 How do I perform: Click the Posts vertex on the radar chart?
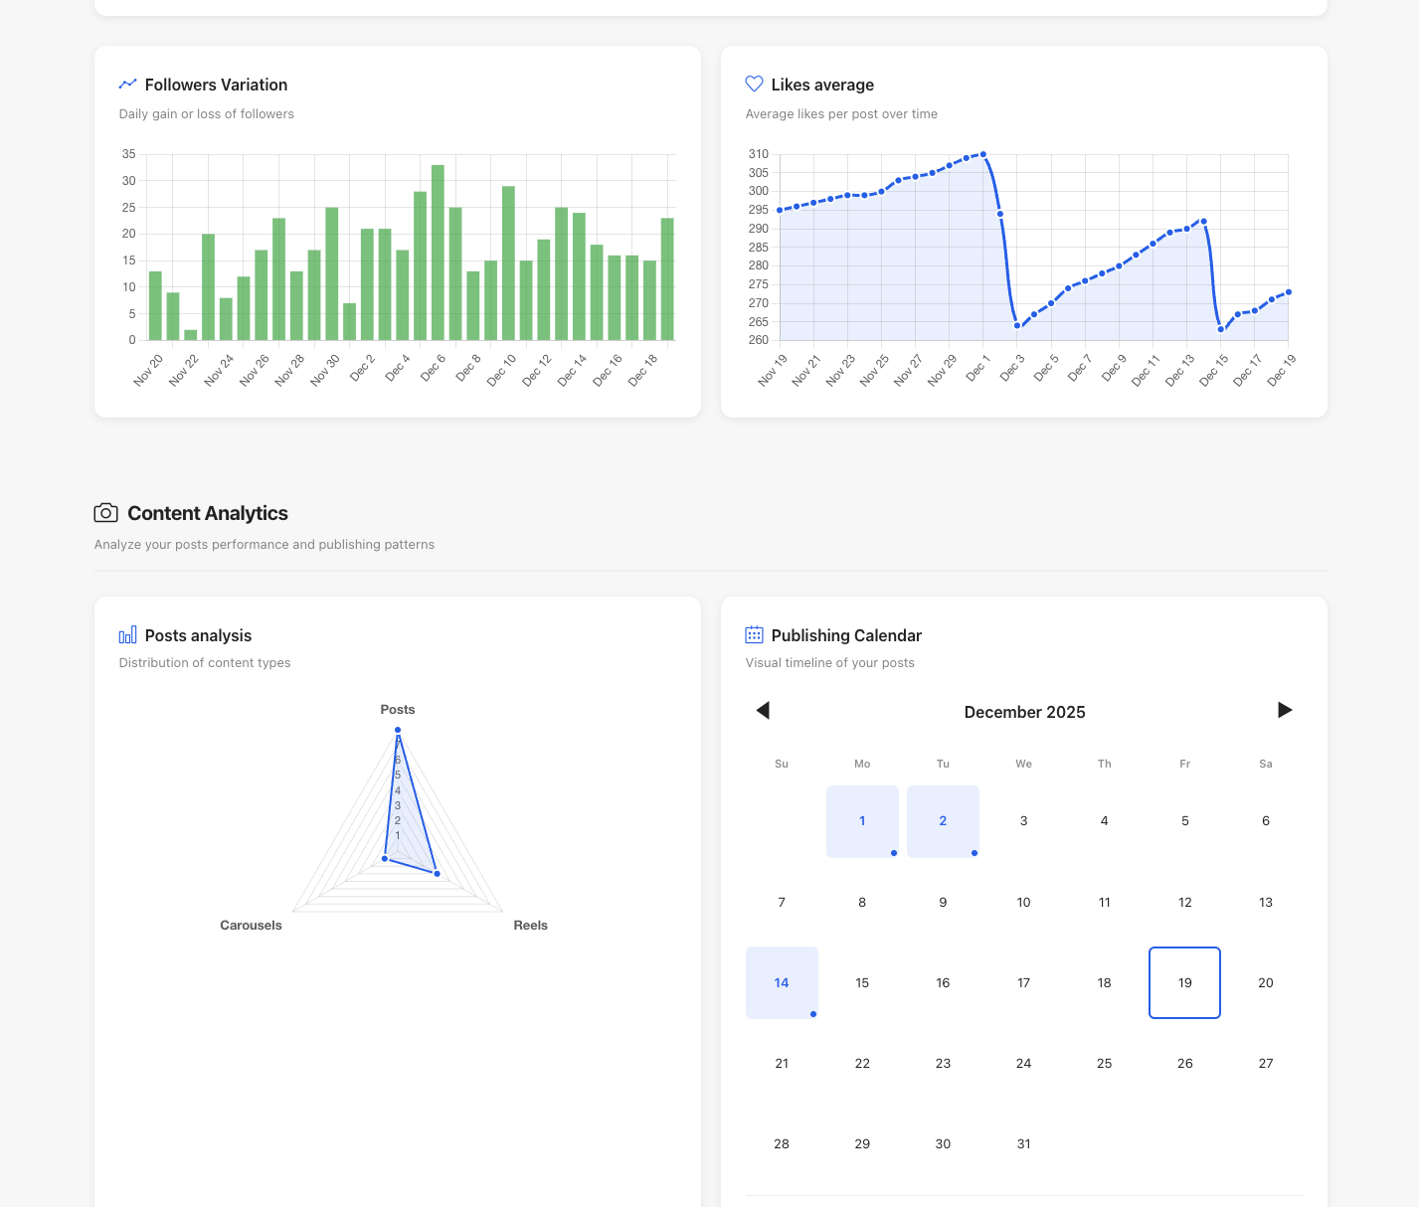point(398,730)
